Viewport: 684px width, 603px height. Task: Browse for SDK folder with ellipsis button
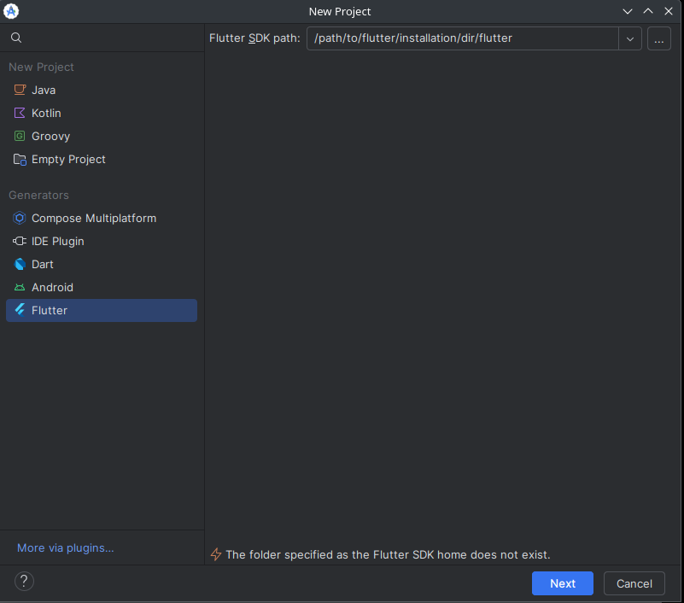pyautogui.click(x=659, y=38)
